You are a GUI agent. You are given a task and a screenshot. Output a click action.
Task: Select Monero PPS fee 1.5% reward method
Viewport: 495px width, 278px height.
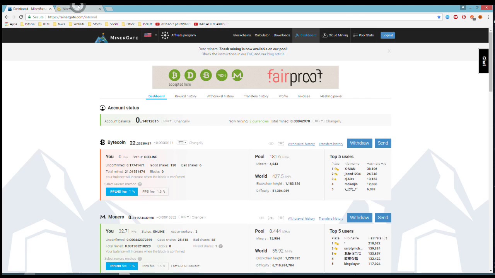154,266
